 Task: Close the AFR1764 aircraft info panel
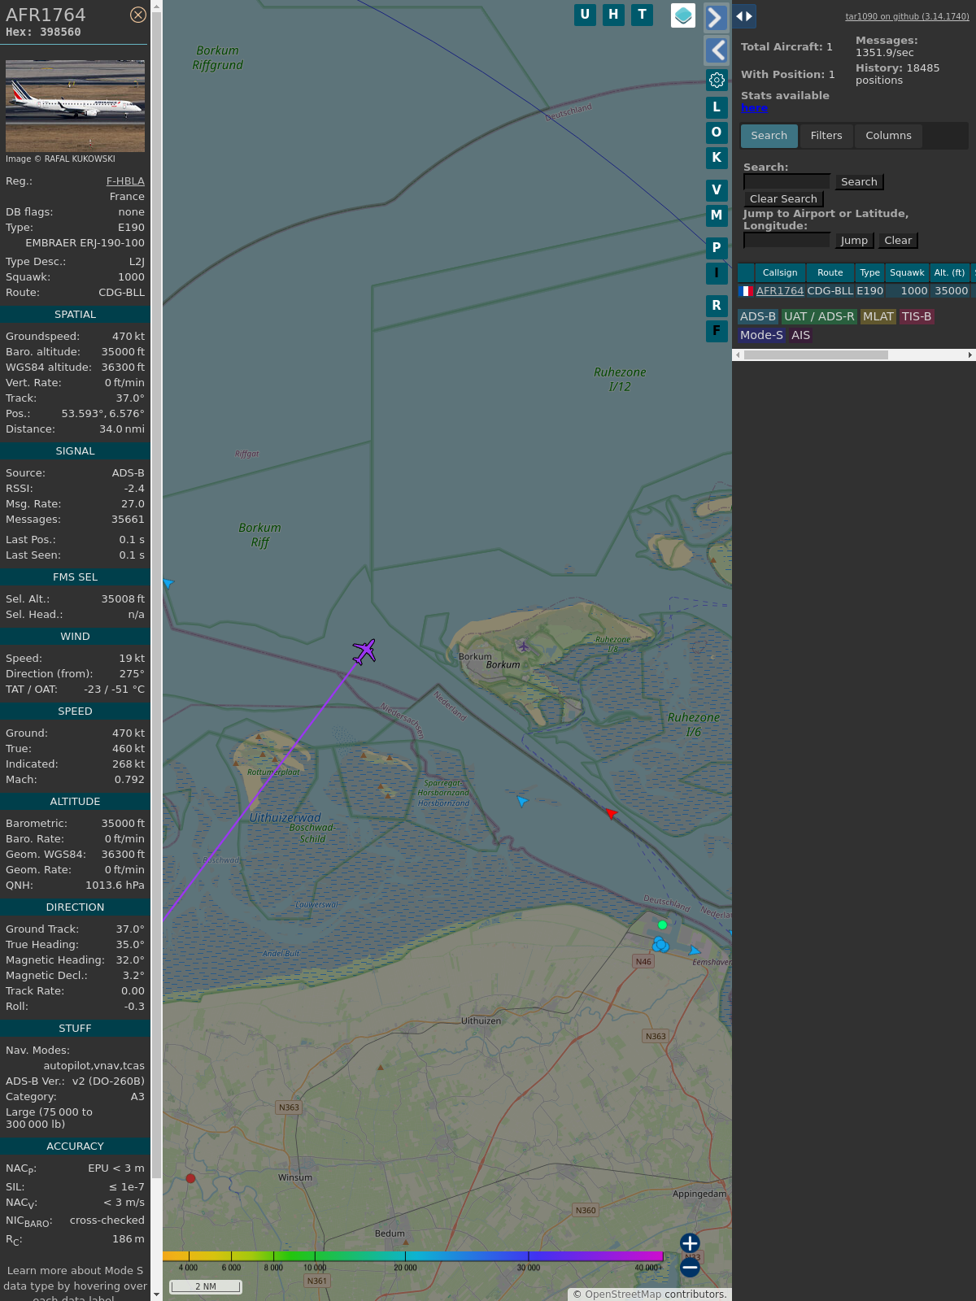tap(138, 15)
